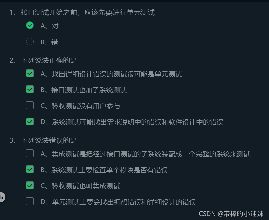Click label text 对 of option A
The width and height of the screenshot is (269, 220).
pyautogui.click(x=55, y=26)
